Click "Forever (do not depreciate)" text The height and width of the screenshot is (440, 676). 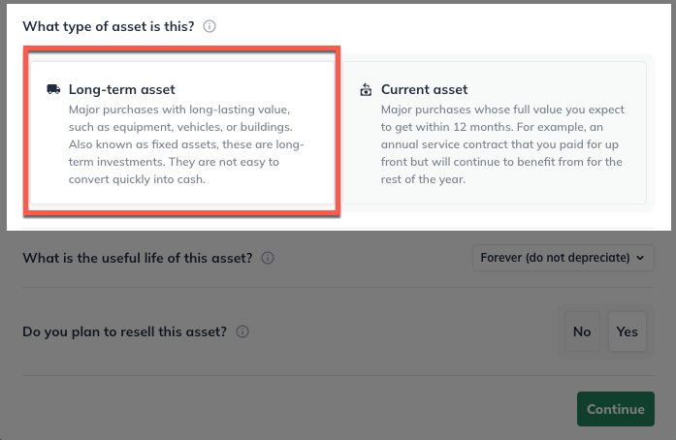pos(554,258)
